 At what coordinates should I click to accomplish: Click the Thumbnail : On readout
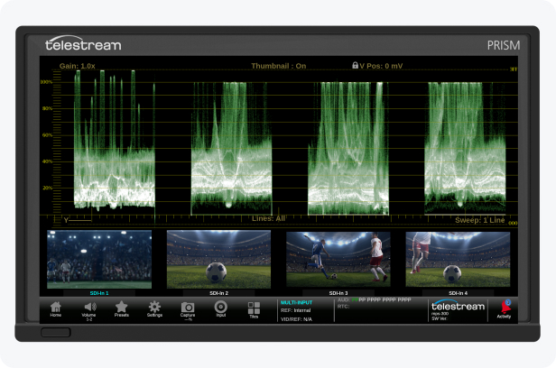point(279,66)
